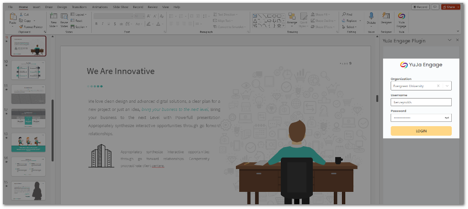Switch to the Transitions tab
This screenshot has height=209, width=468.
79,7
